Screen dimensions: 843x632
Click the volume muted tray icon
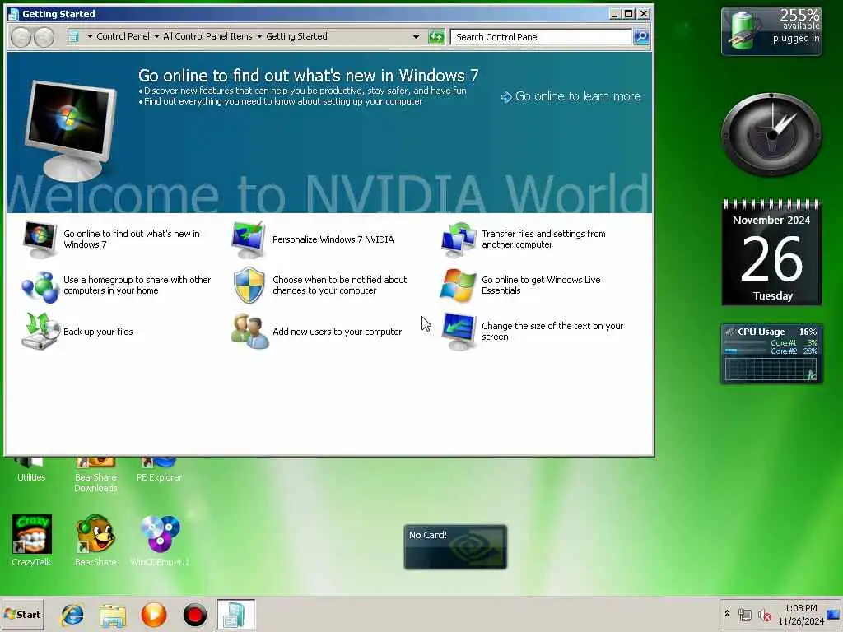point(764,615)
